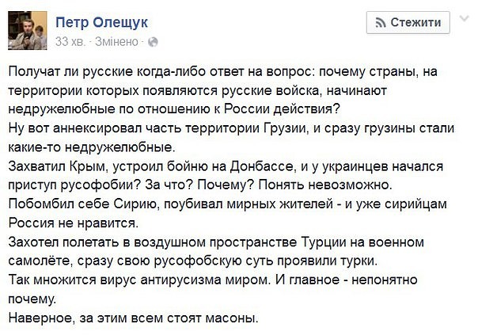Click the globe privacy icon
The image size is (478, 335).
click(x=154, y=40)
